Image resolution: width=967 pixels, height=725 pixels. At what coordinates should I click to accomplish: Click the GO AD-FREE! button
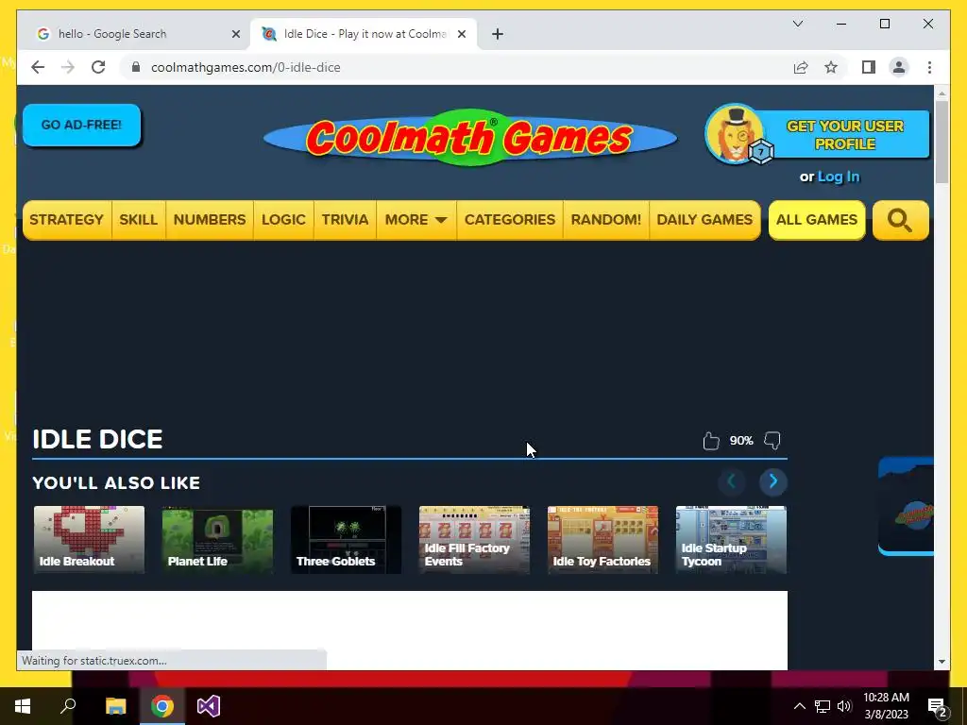coord(81,126)
